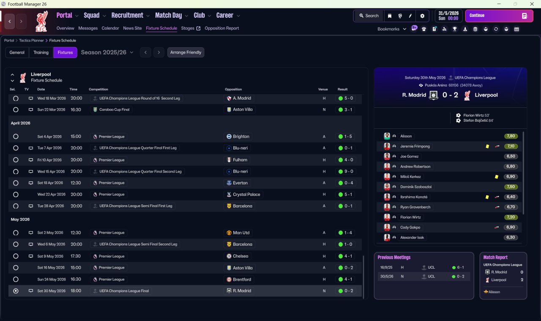Switch to the General tab

(17, 52)
